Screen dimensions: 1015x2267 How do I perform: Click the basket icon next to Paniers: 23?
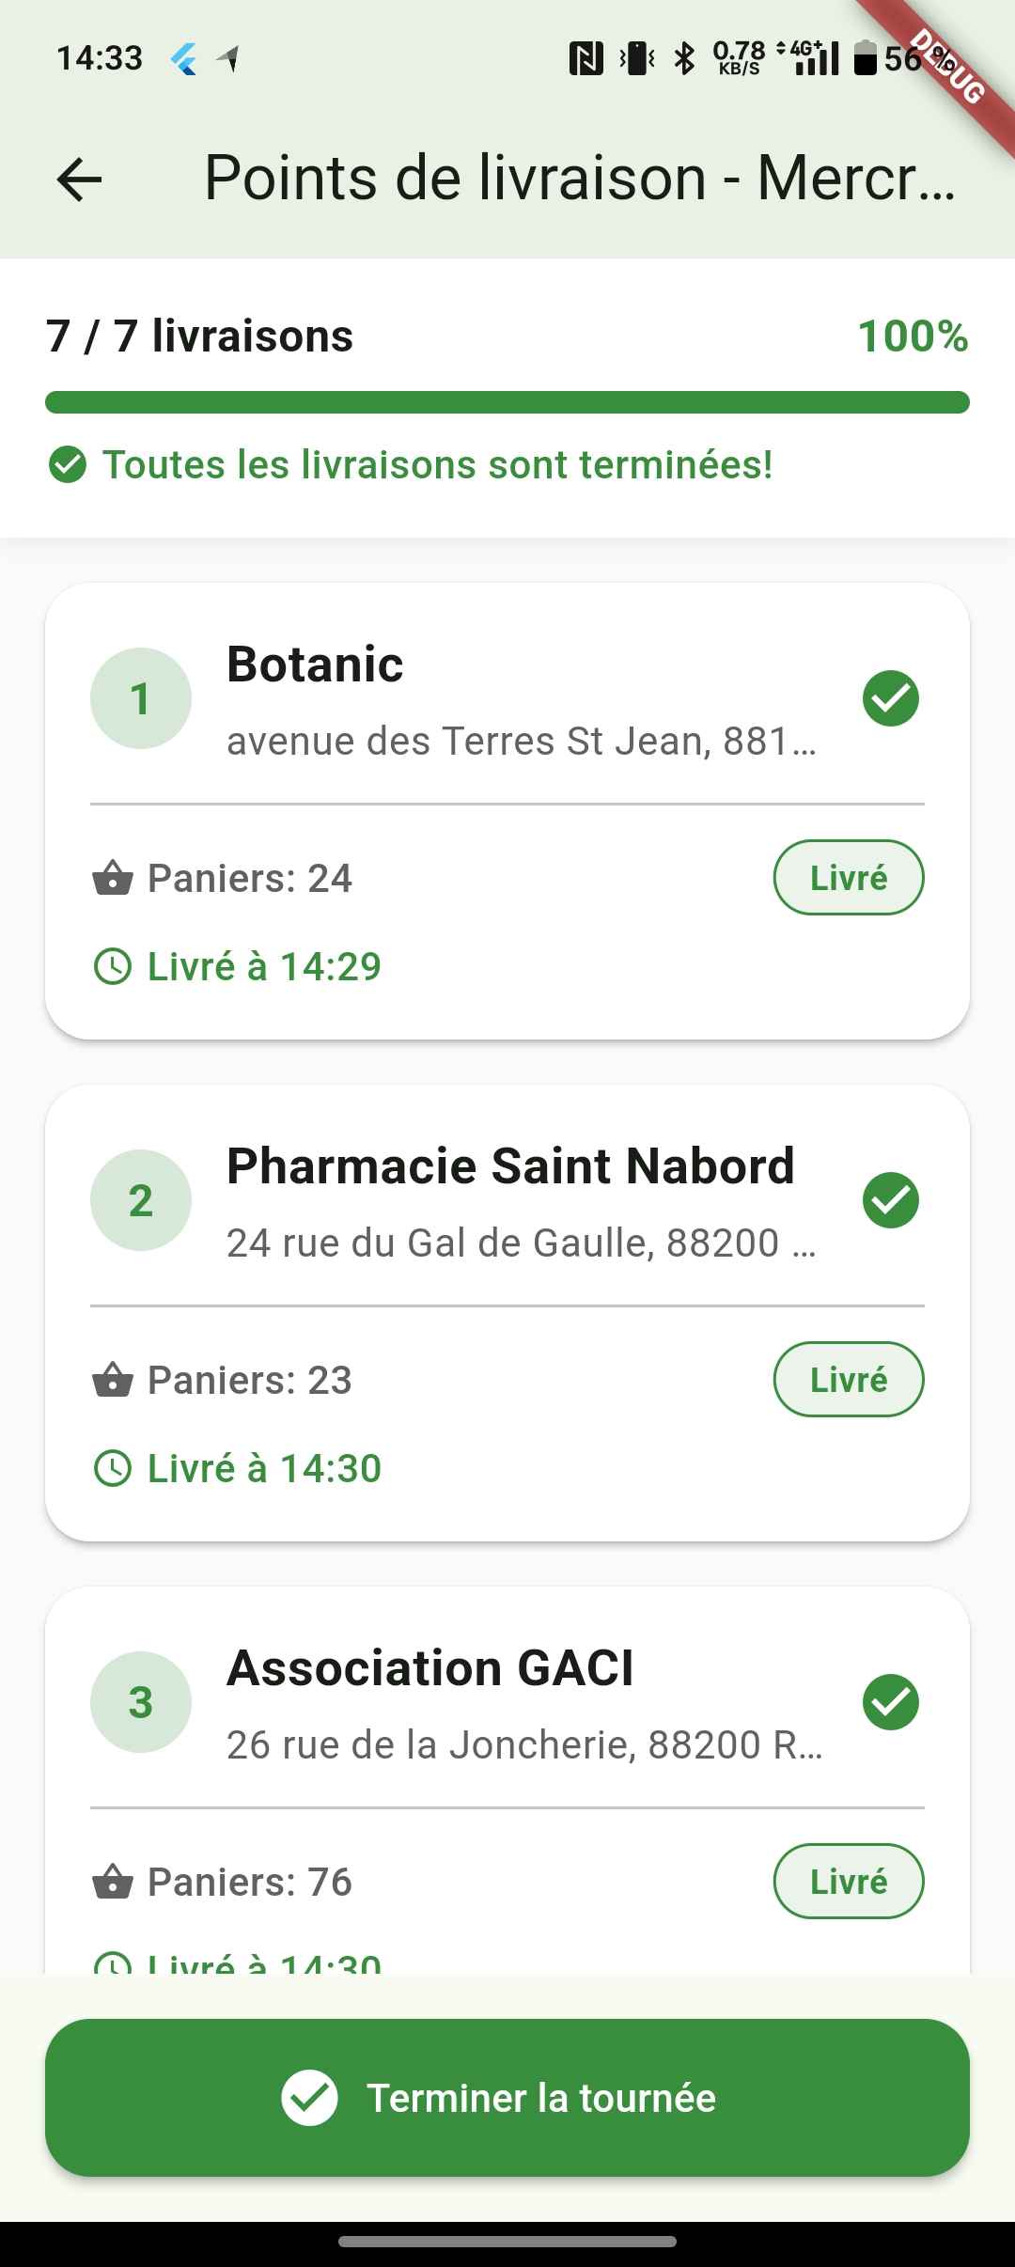click(x=113, y=1380)
